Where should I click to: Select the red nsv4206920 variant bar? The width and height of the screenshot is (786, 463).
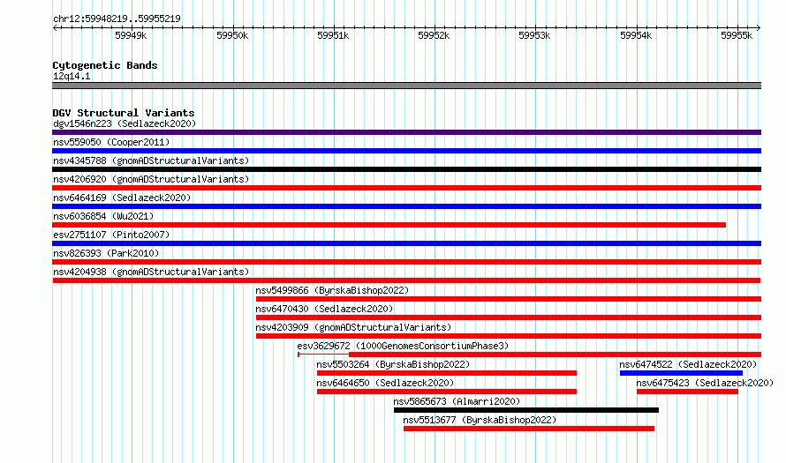pos(406,188)
